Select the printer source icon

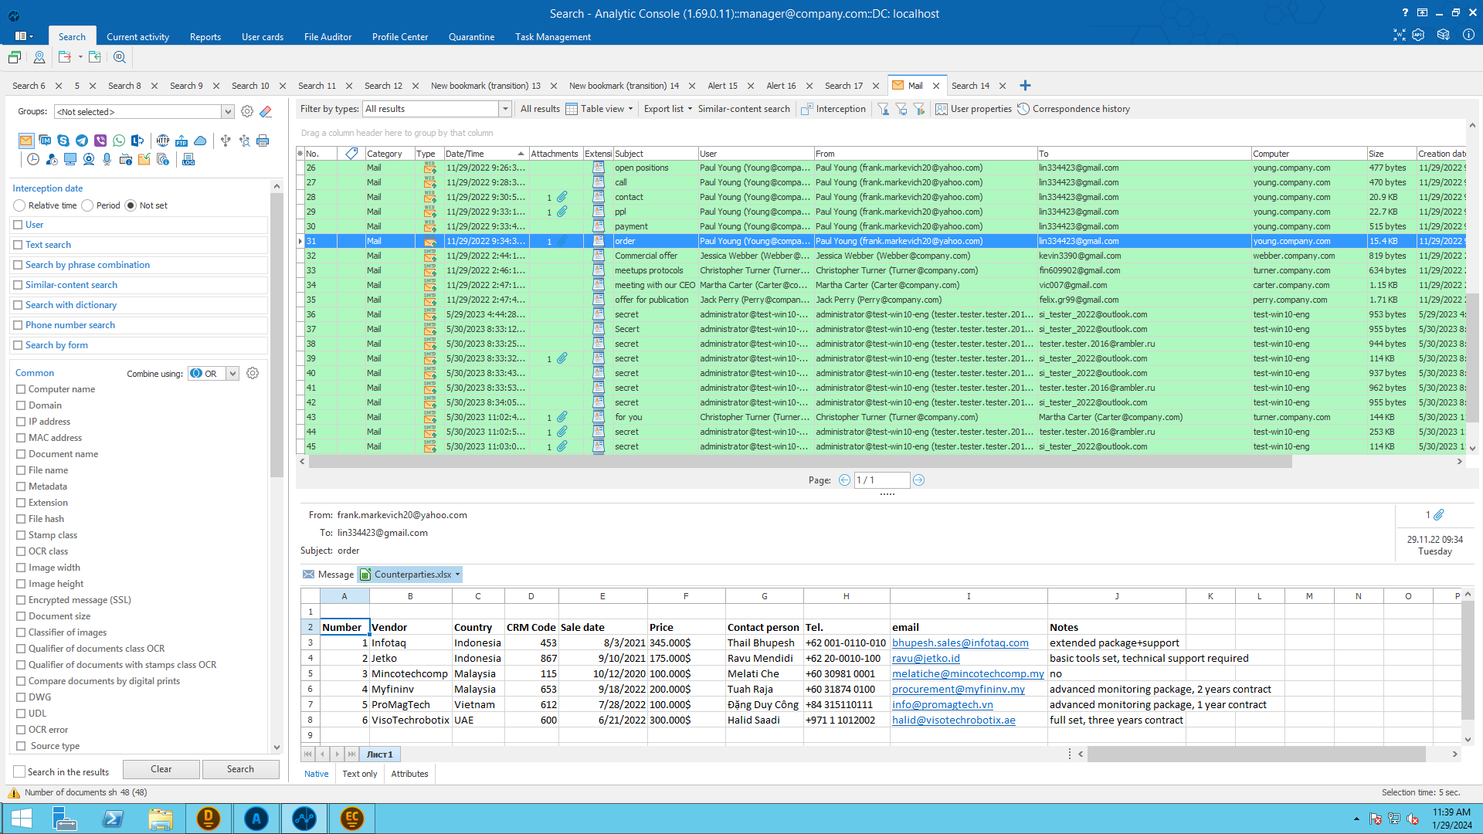point(263,141)
